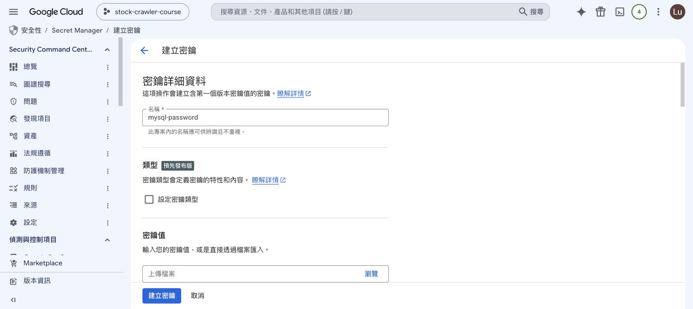Collapse the 偵測與控制項目 section

pyautogui.click(x=107, y=240)
